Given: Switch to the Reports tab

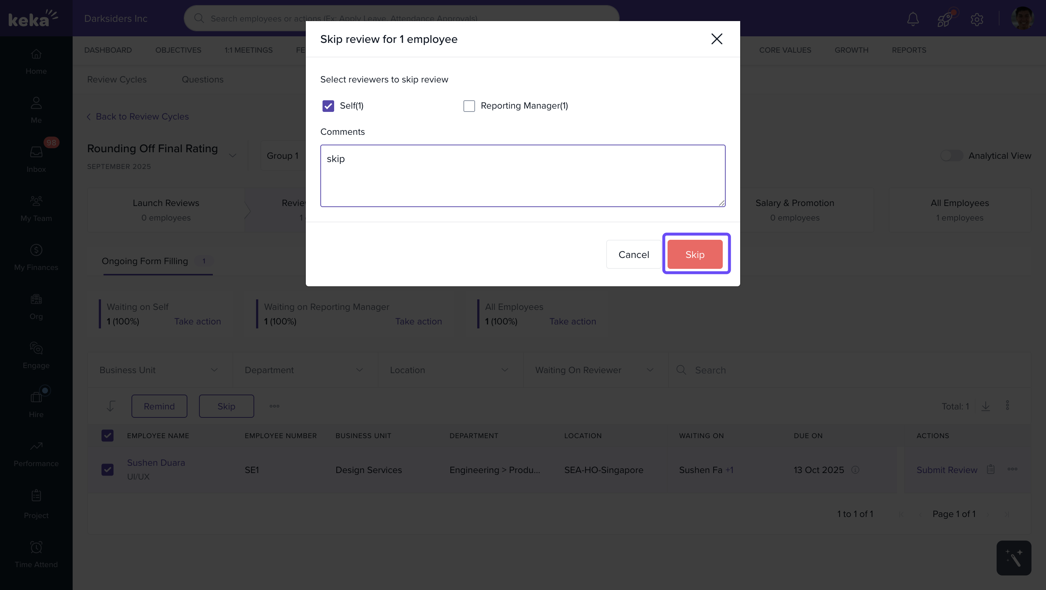Looking at the screenshot, I should coord(909,50).
